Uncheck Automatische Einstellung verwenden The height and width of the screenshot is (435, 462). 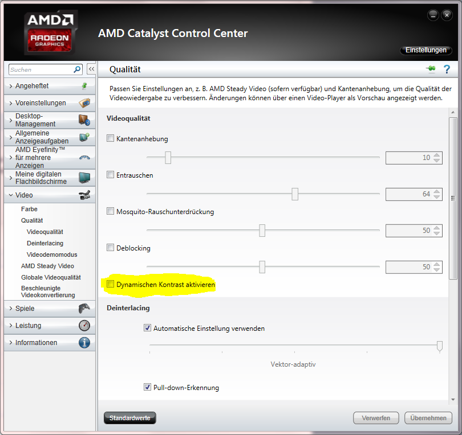pos(147,328)
